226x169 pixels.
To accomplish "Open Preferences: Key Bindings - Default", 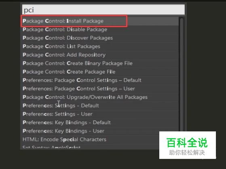I will tap(100, 123).
